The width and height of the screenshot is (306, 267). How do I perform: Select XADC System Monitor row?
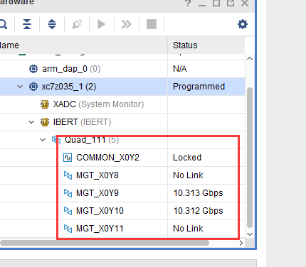pyautogui.click(x=122, y=104)
